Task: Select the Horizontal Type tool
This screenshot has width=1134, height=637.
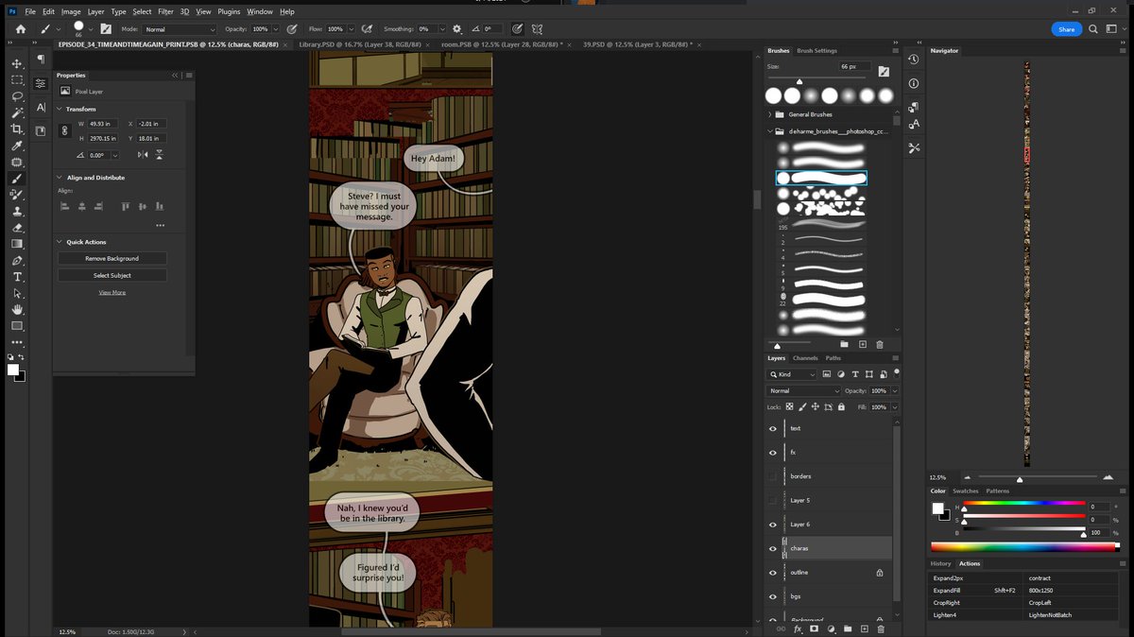Action: tap(17, 277)
